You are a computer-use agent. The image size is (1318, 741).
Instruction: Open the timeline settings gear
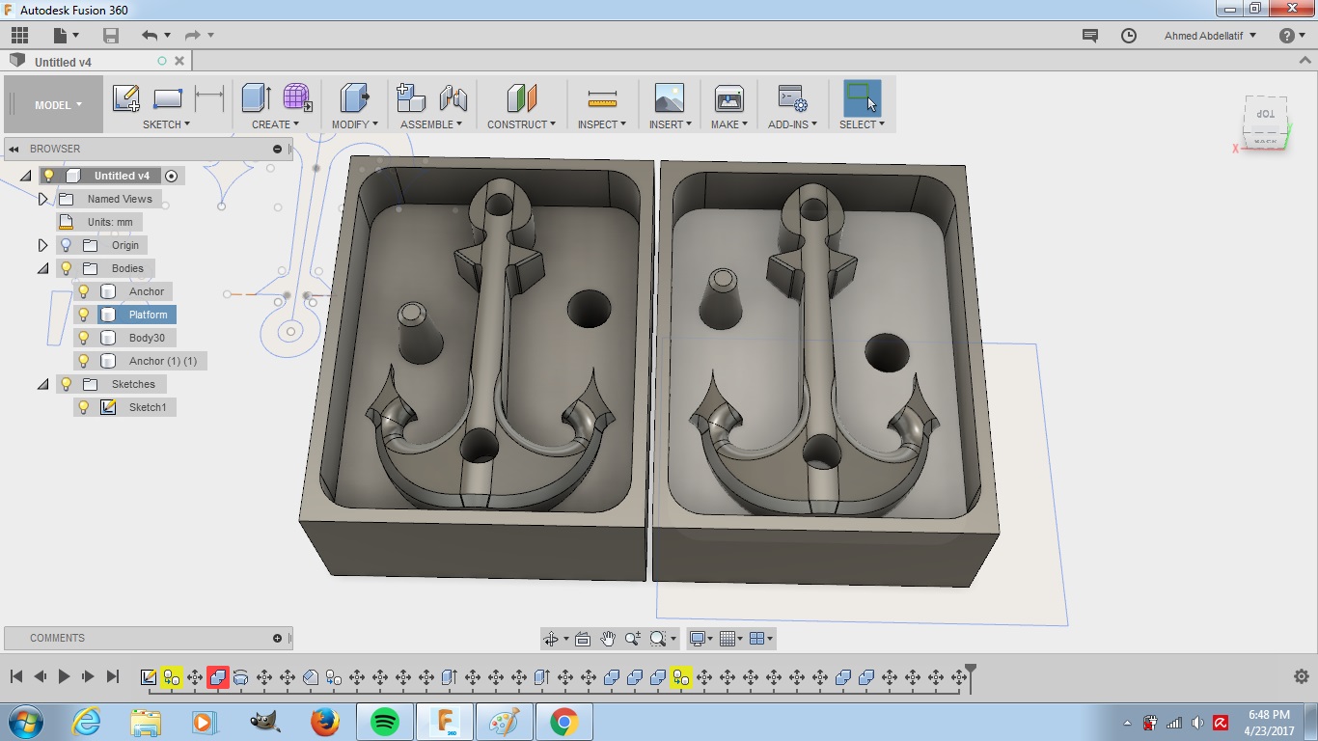coord(1301,677)
